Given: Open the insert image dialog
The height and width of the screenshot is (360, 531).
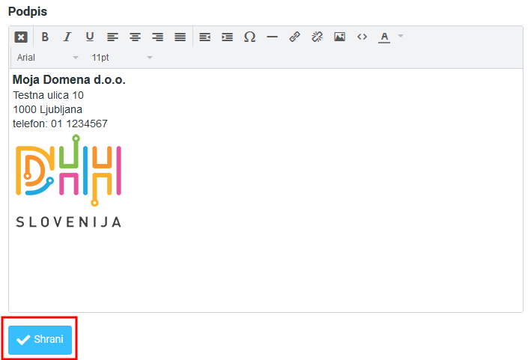Looking at the screenshot, I should click(339, 37).
